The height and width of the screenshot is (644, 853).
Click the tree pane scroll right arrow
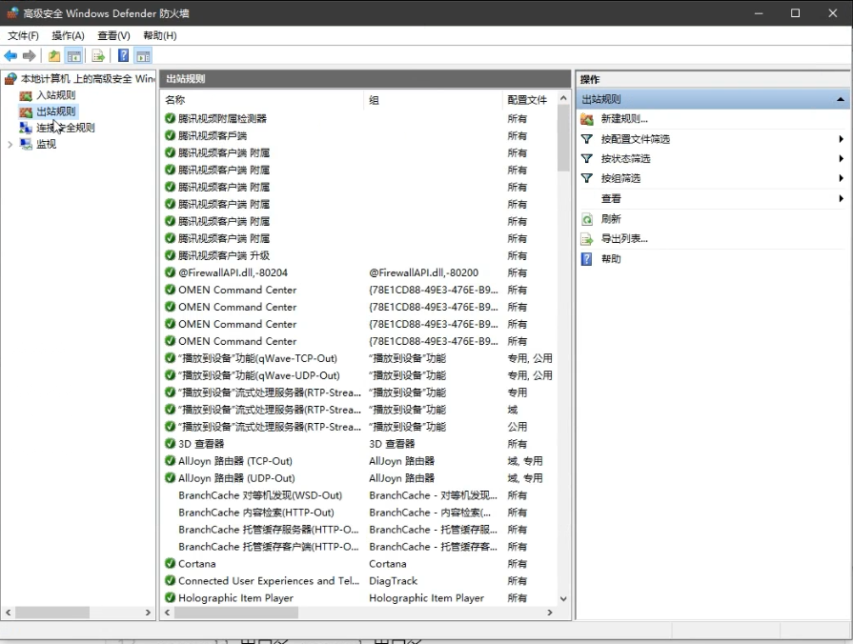click(148, 613)
